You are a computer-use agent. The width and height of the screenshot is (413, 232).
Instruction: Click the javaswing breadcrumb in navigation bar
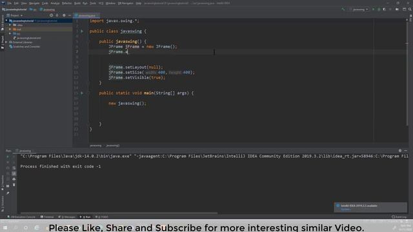tap(47, 10)
